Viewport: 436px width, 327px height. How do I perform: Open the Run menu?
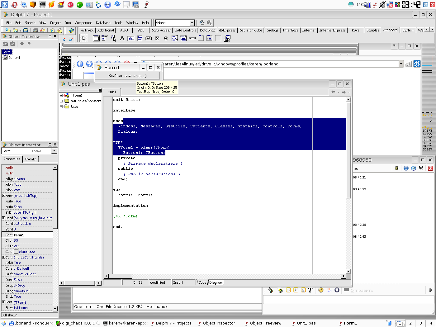68,23
